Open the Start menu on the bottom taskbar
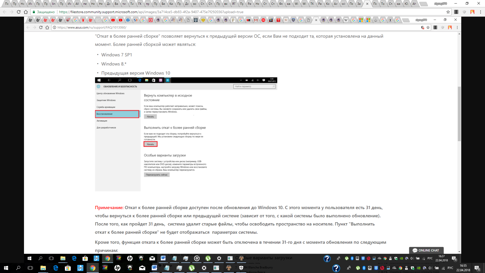485x273 pixels. pos(6,268)
